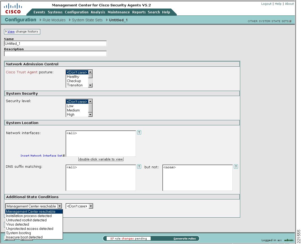Click the Cisco Trust Agent link
The width and height of the screenshot is (301, 244).
point(22,72)
